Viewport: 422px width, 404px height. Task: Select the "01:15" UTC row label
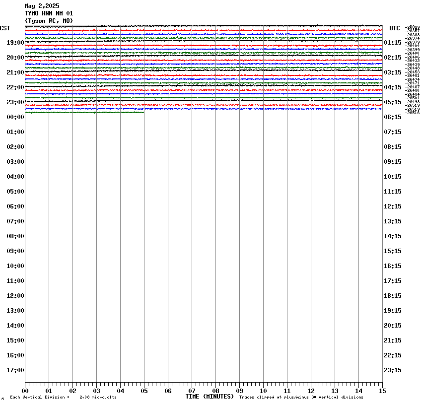[393, 43]
